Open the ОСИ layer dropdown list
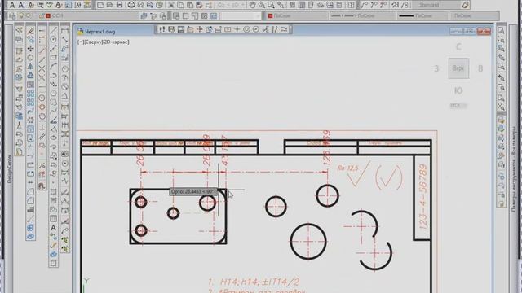The width and height of the screenshot is (522, 293). pyautogui.click(x=78, y=15)
